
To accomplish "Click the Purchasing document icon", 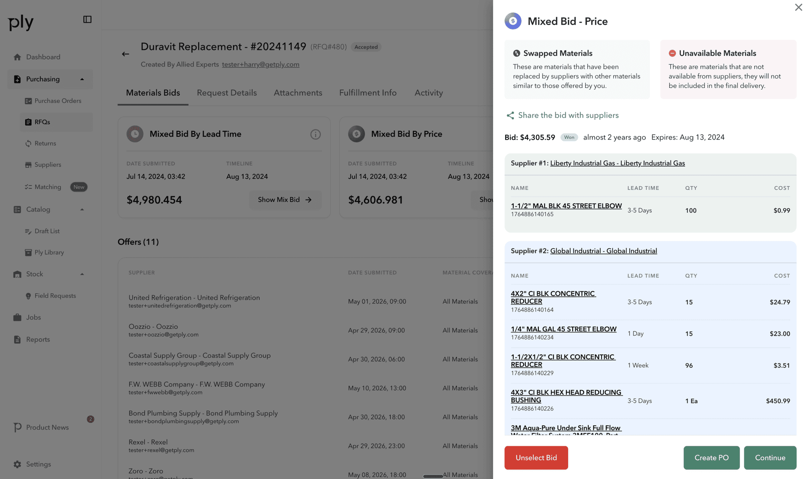I will coord(17,79).
